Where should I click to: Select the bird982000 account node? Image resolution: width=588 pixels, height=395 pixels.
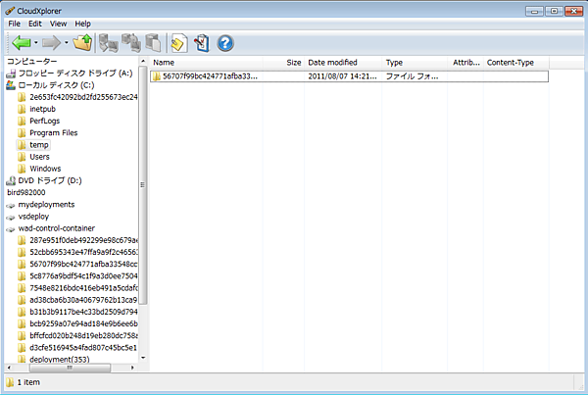[26, 192]
